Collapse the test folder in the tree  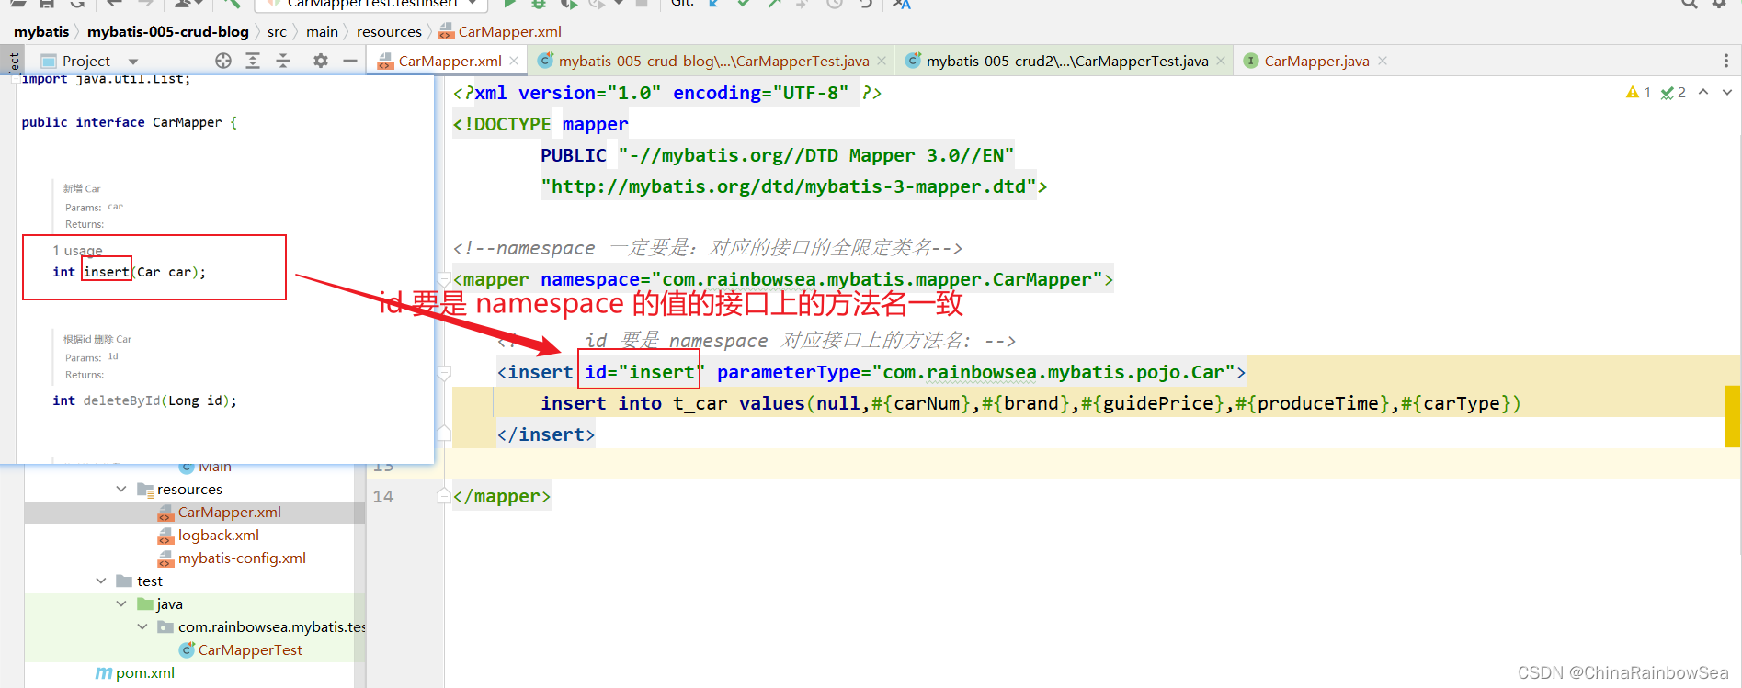coord(101,581)
